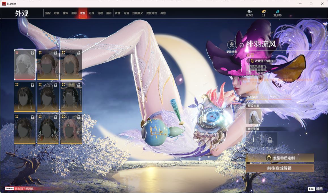Image resolution: width=328 pixels, height=193 pixels.
Task: Select the highlighted 发型 tab
Action: pyautogui.click(x=83, y=13)
